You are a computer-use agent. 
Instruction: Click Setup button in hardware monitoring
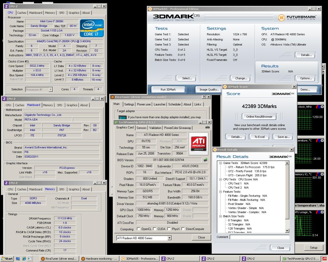(x=313, y=248)
